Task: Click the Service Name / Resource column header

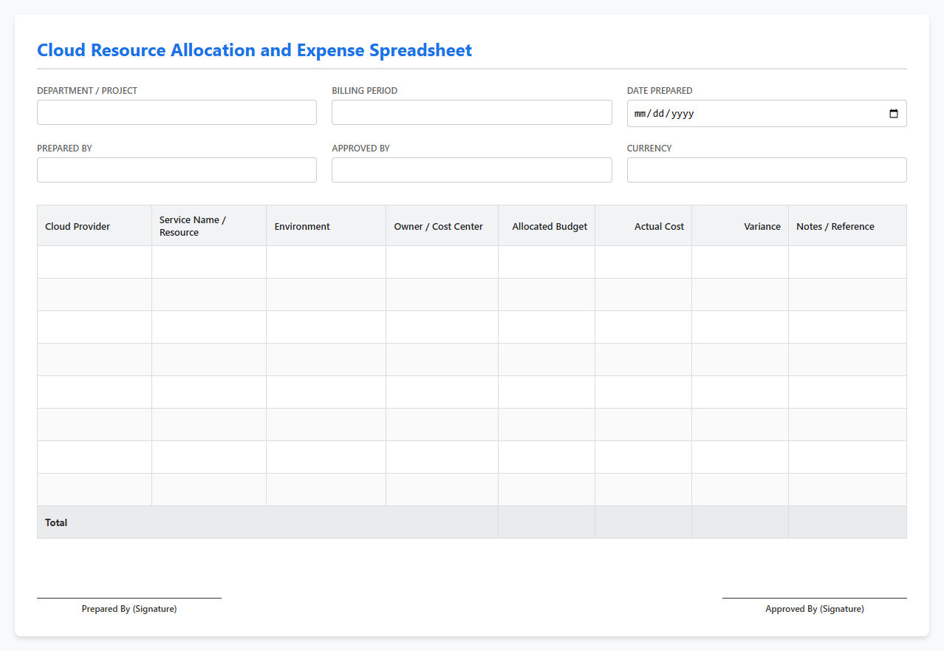Action: pyautogui.click(x=209, y=226)
